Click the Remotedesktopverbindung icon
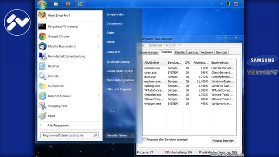Image resolution: width=279 pixels, height=157 pixels. [x=42, y=56]
